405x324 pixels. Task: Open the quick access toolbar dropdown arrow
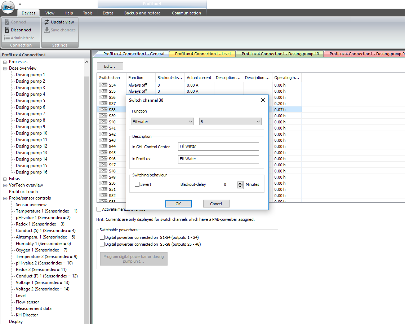click(20, 4)
